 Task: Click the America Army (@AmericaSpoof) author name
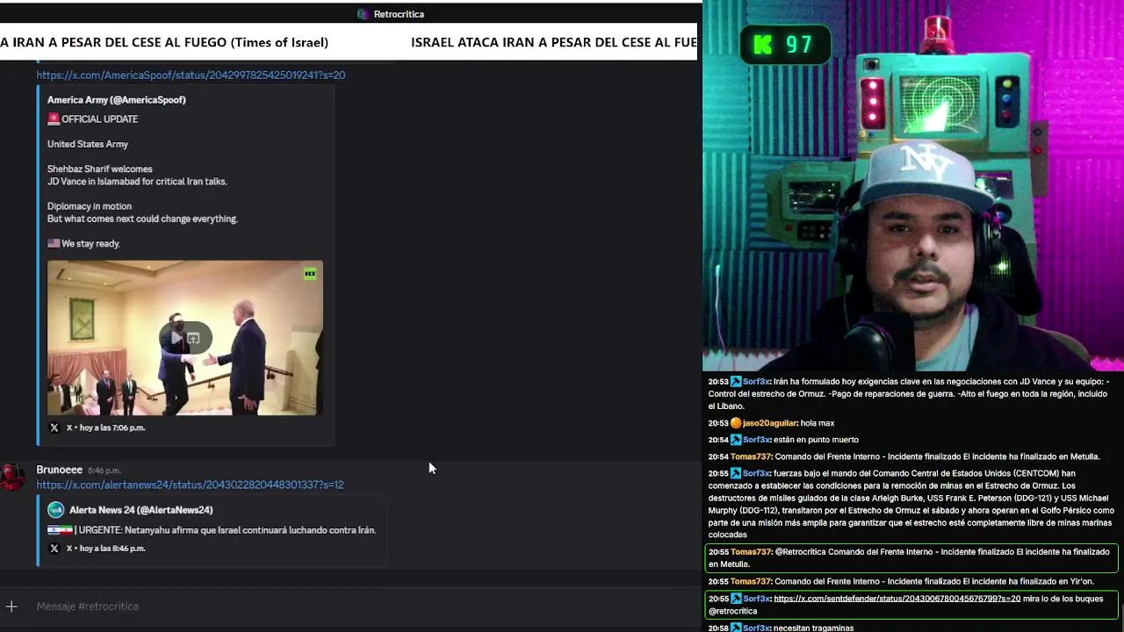pos(117,100)
